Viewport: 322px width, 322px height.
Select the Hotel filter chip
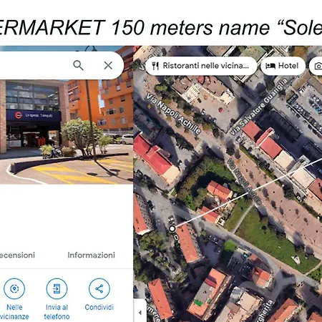[x=283, y=66]
